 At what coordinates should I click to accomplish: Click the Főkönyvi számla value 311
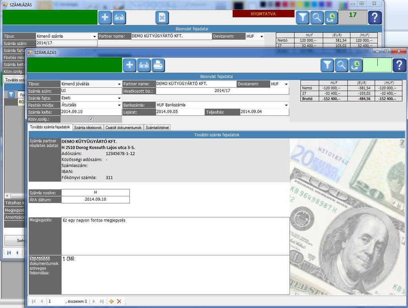tap(109, 178)
